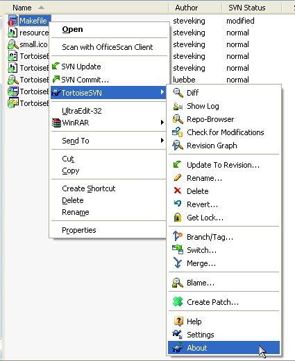Image resolution: width=295 pixels, height=361 pixels.
Task: Click the WinRAR books icon
Action: point(56,123)
